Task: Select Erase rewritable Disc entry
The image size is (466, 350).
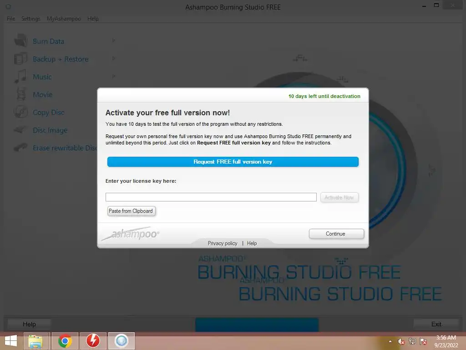Action: click(x=65, y=148)
